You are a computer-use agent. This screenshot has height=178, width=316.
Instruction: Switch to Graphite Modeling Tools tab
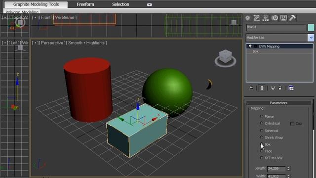(36, 4)
